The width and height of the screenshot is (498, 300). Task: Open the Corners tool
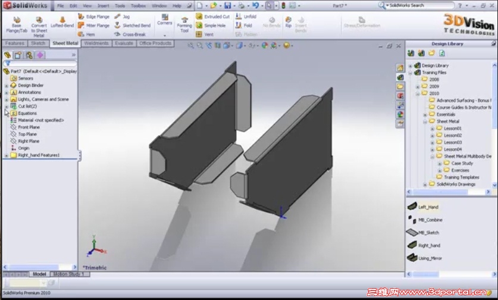[165, 20]
